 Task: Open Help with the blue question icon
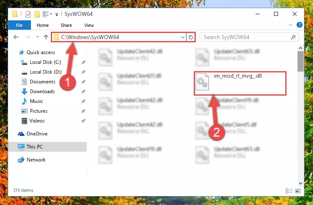tap(299, 25)
